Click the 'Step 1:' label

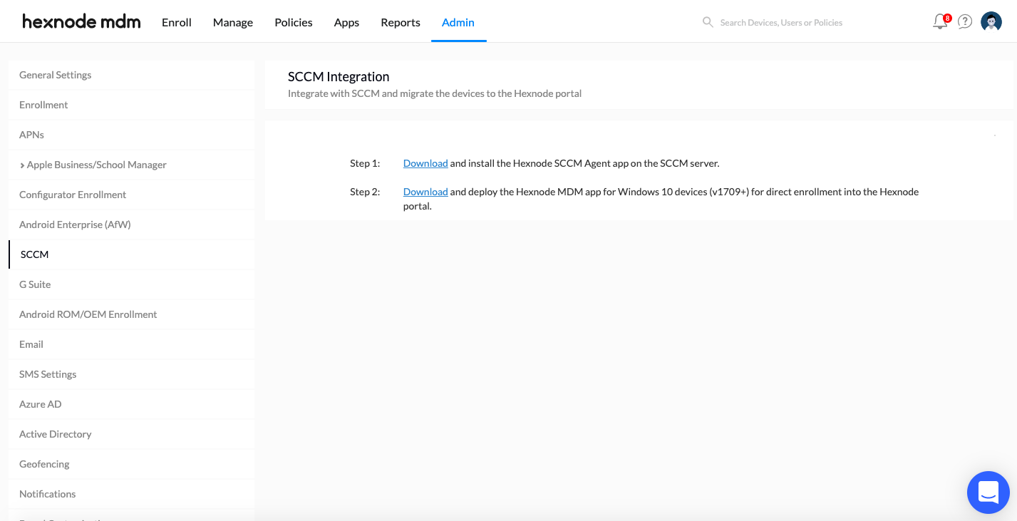click(x=365, y=163)
